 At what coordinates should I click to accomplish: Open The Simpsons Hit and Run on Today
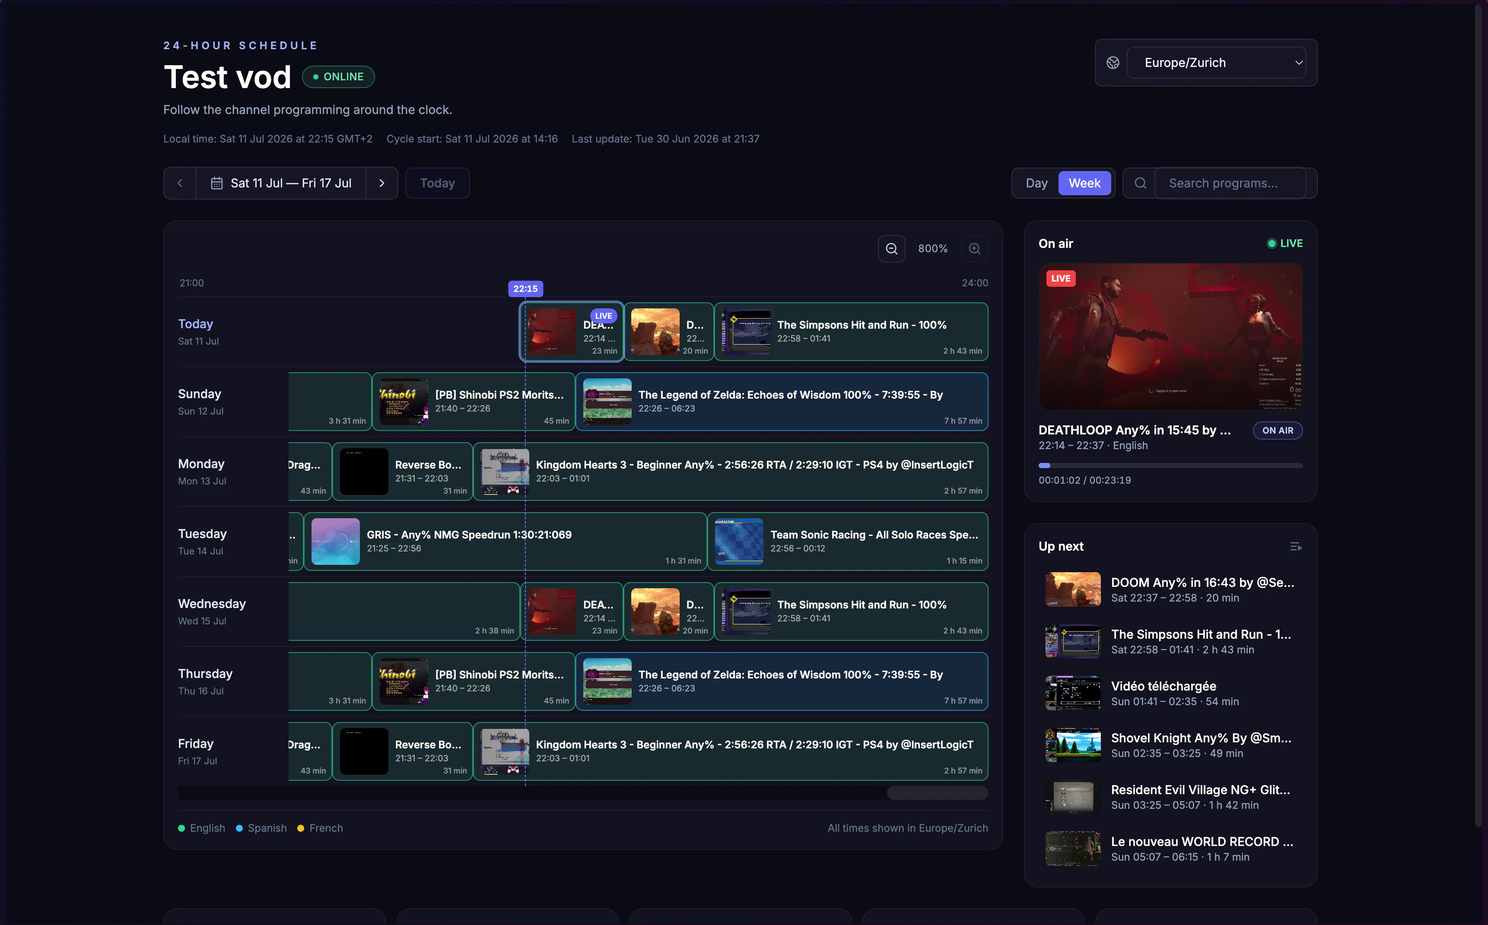click(x=852, y=332)
